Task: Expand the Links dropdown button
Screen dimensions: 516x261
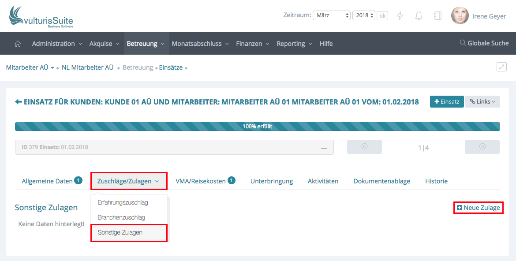Action: (x=482, y=102)
